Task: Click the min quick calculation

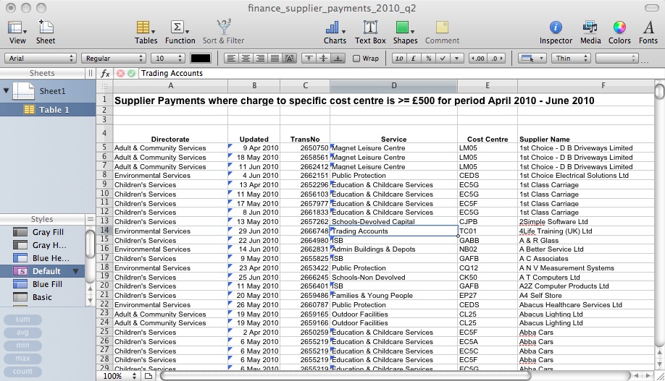Action: [x=22, y=346]
